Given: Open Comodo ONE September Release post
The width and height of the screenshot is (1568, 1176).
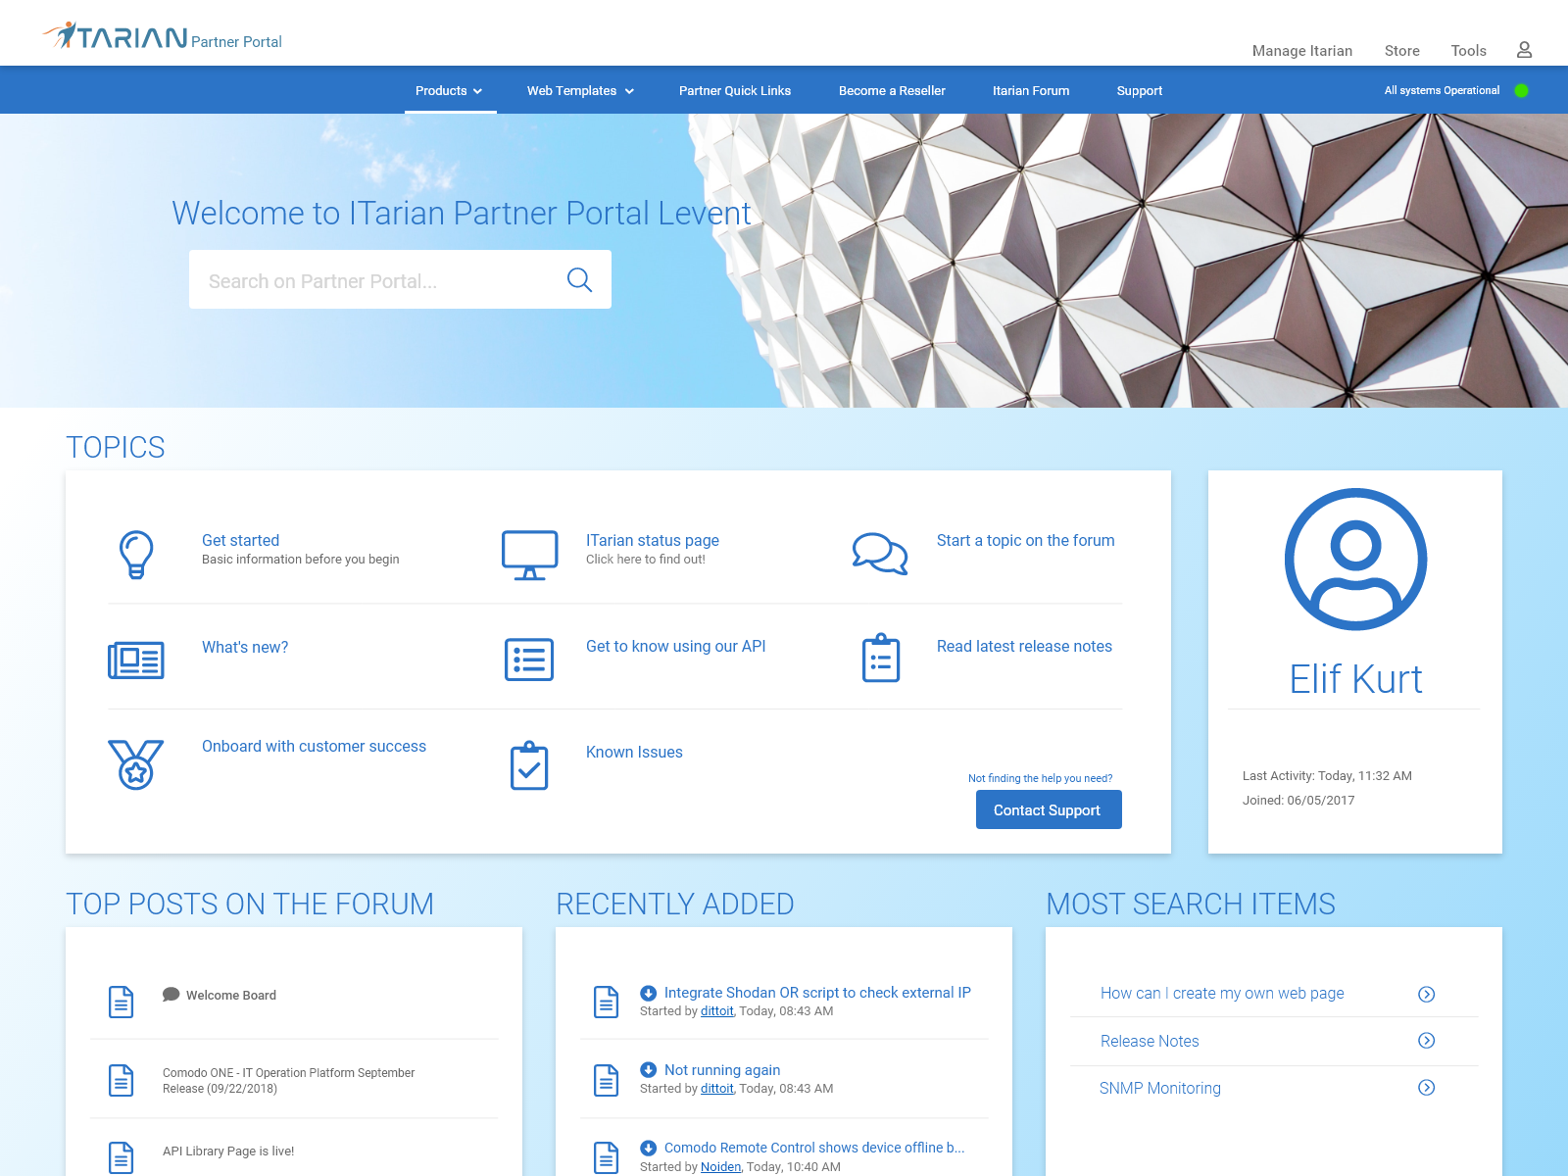Looking at the screenshot, I should 289,1080.
